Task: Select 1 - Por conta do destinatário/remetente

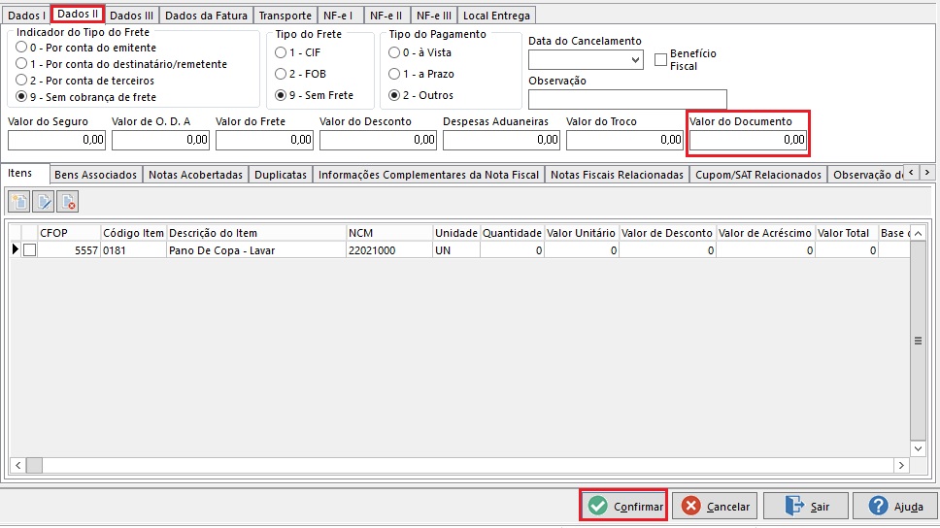Action: pyautogui.click(x=21, y=63)
